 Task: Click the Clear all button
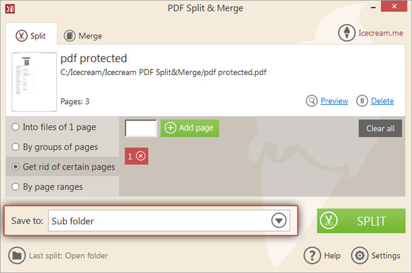[x=380, y=128]
